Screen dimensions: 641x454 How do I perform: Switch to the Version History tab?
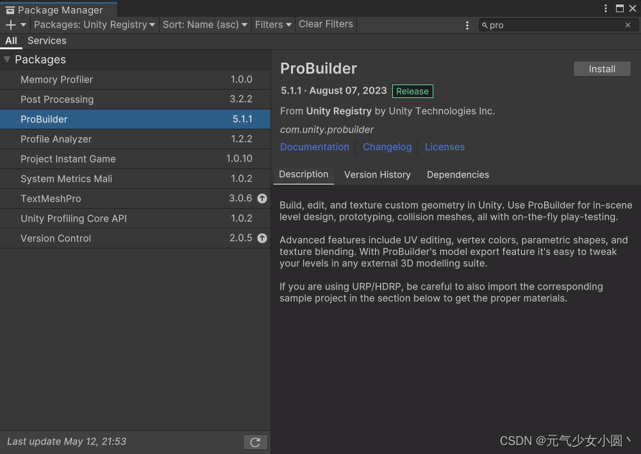tap(378, 175)
